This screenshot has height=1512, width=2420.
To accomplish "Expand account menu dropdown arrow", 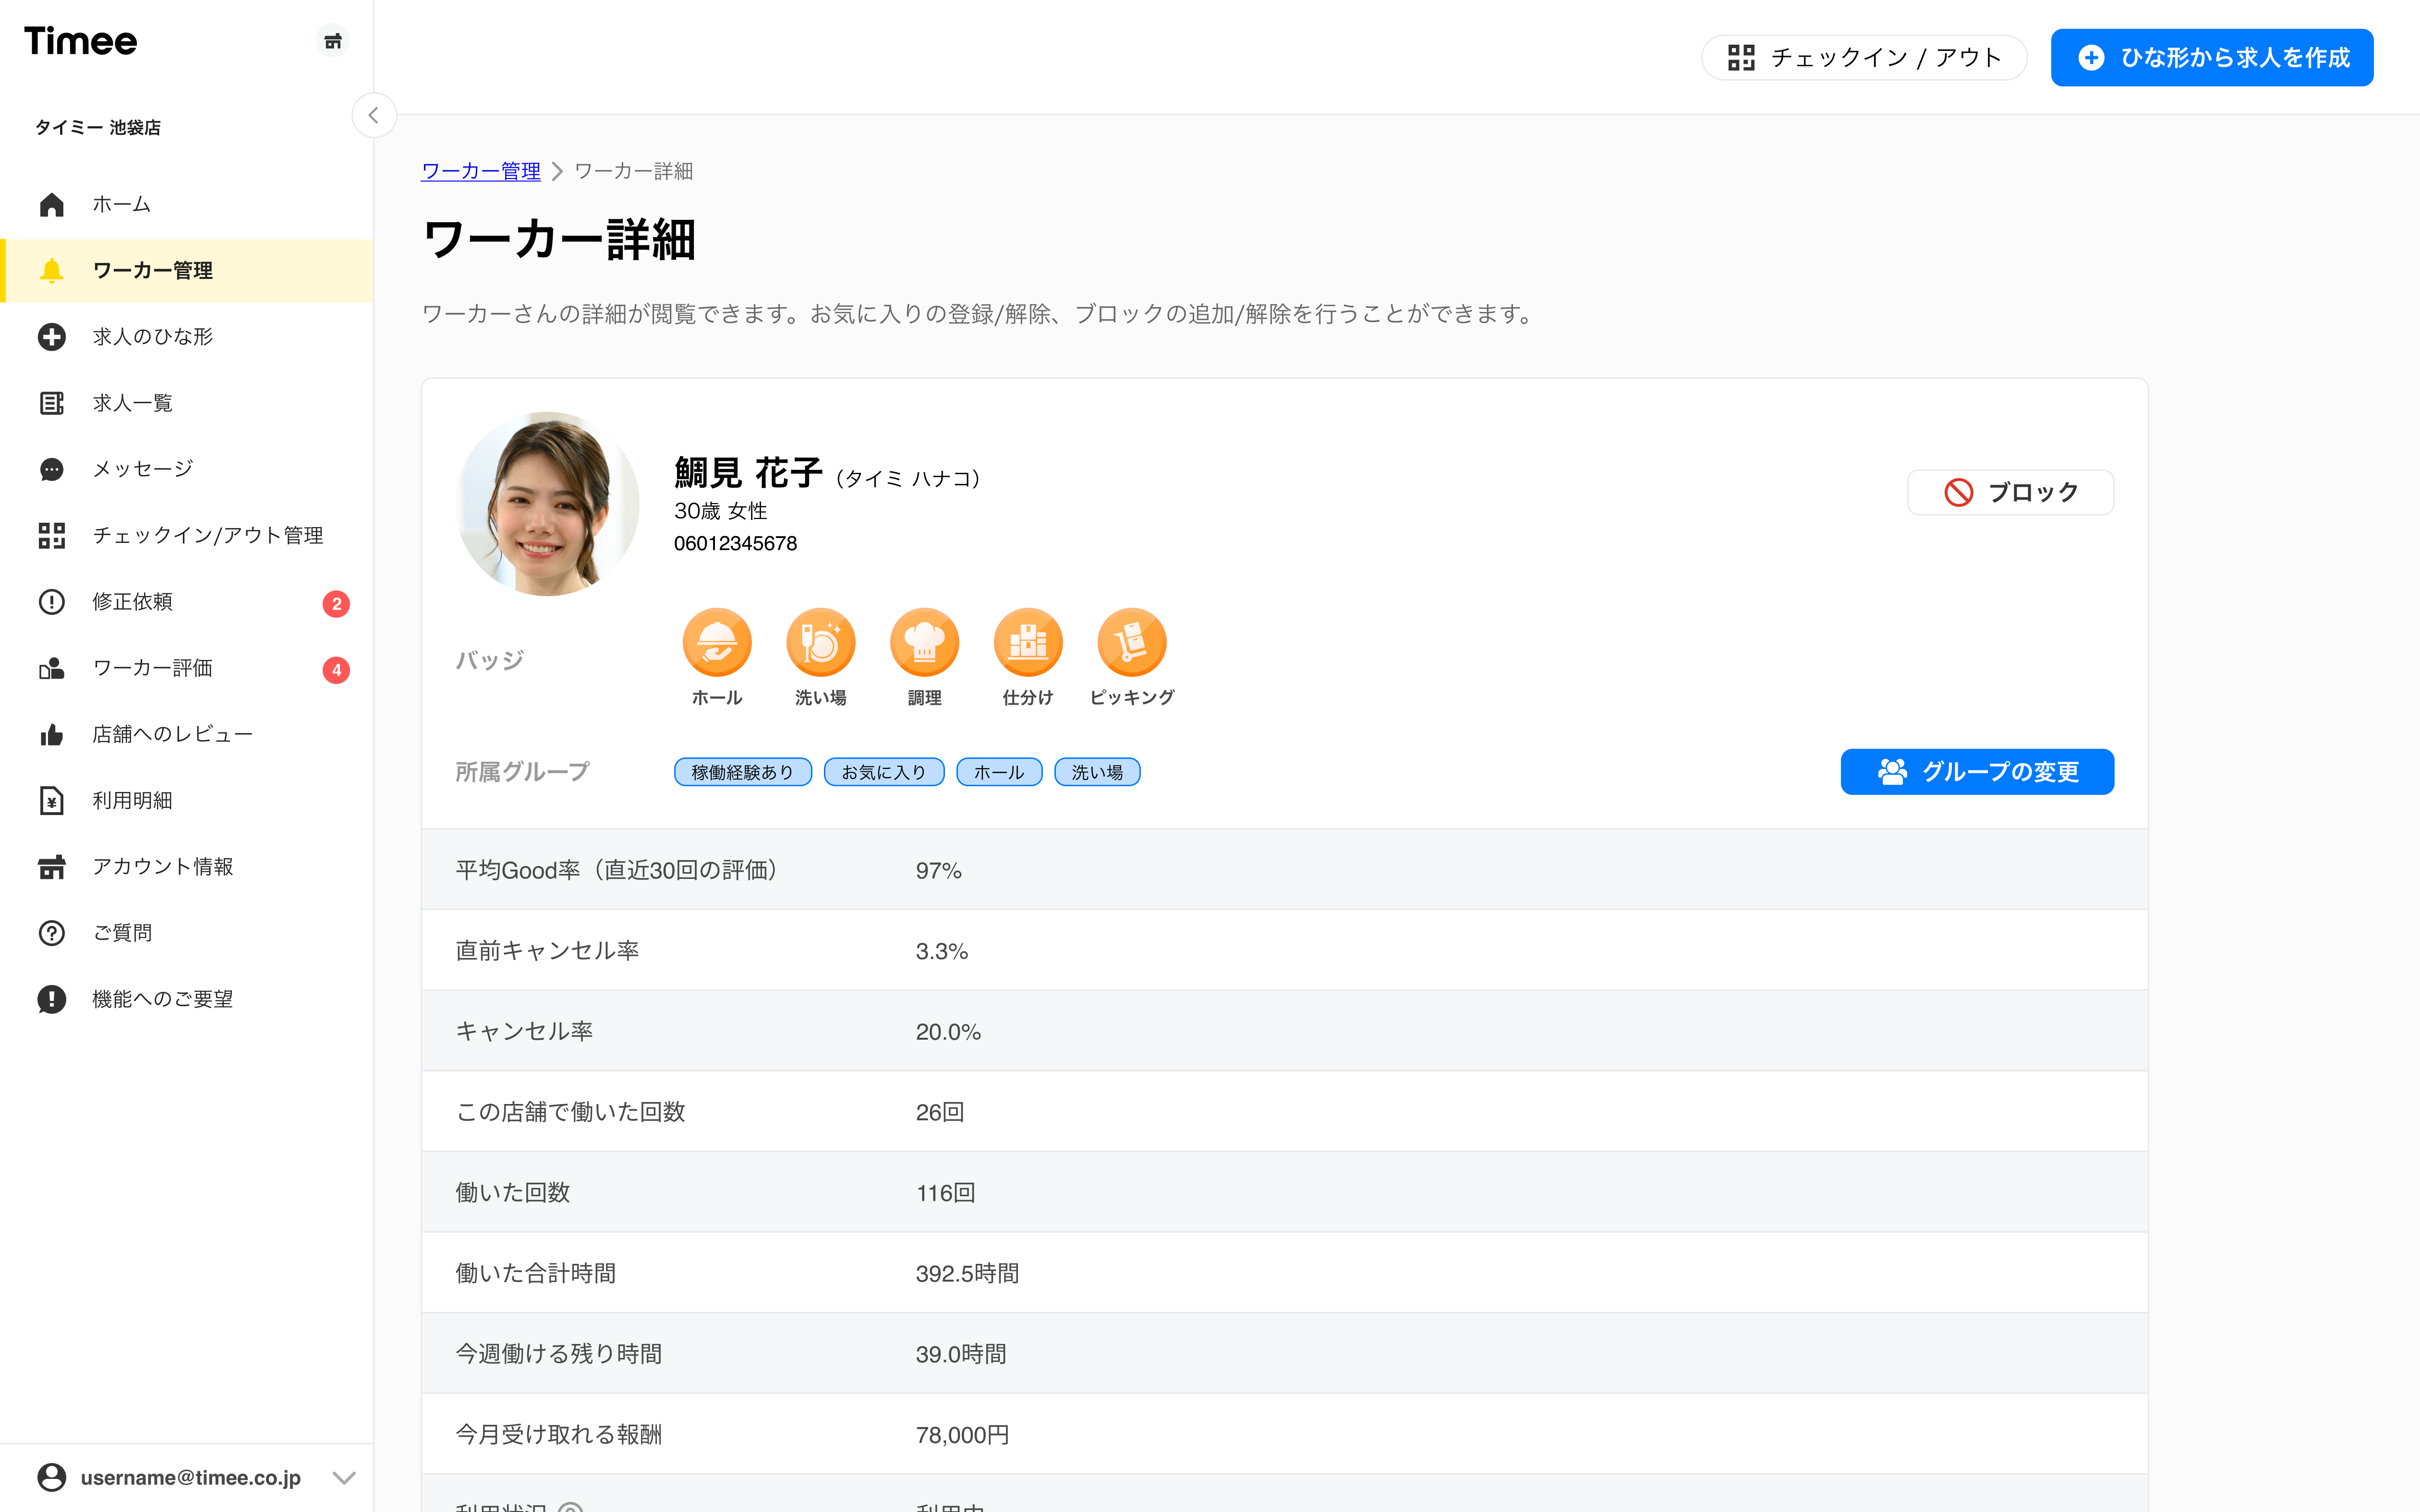I will 344,1478.
